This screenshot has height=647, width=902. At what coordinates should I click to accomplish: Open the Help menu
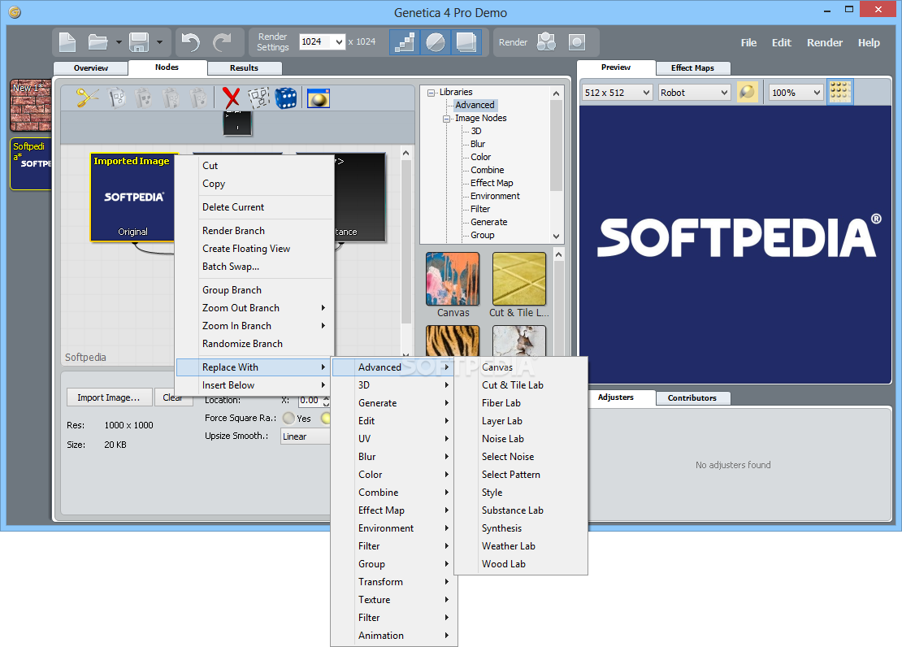869,42
